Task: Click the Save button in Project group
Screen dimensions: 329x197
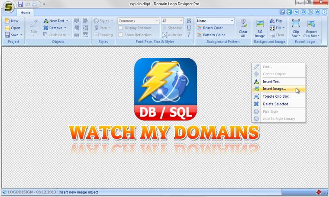Action: (12, 35)
